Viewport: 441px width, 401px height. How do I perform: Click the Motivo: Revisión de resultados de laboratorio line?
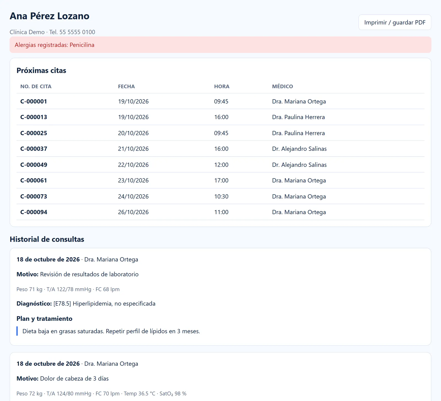click(77, 274)
